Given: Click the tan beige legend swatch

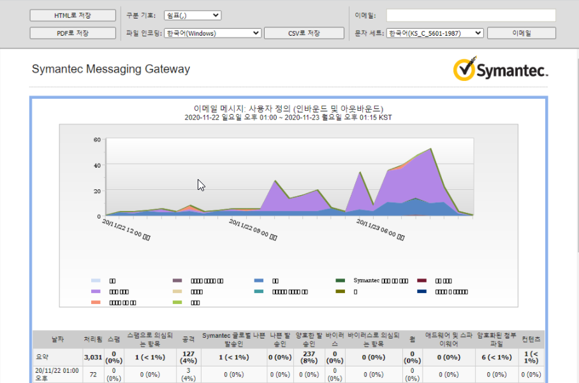Looking at the screenshot, I should [x=177, y=291].
